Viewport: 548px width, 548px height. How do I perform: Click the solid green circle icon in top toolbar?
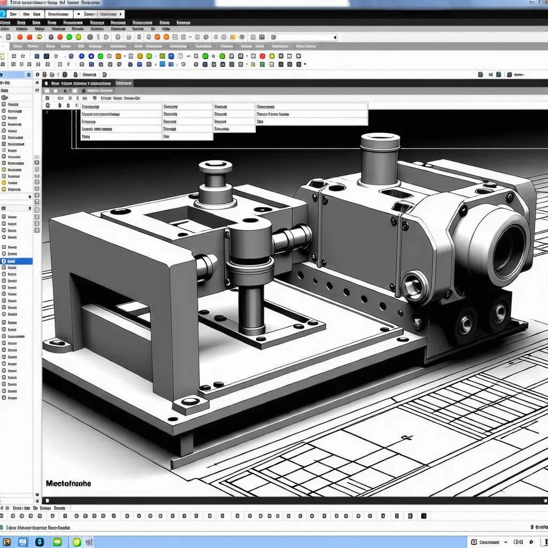pyautogui.click(x=69, y=37)
